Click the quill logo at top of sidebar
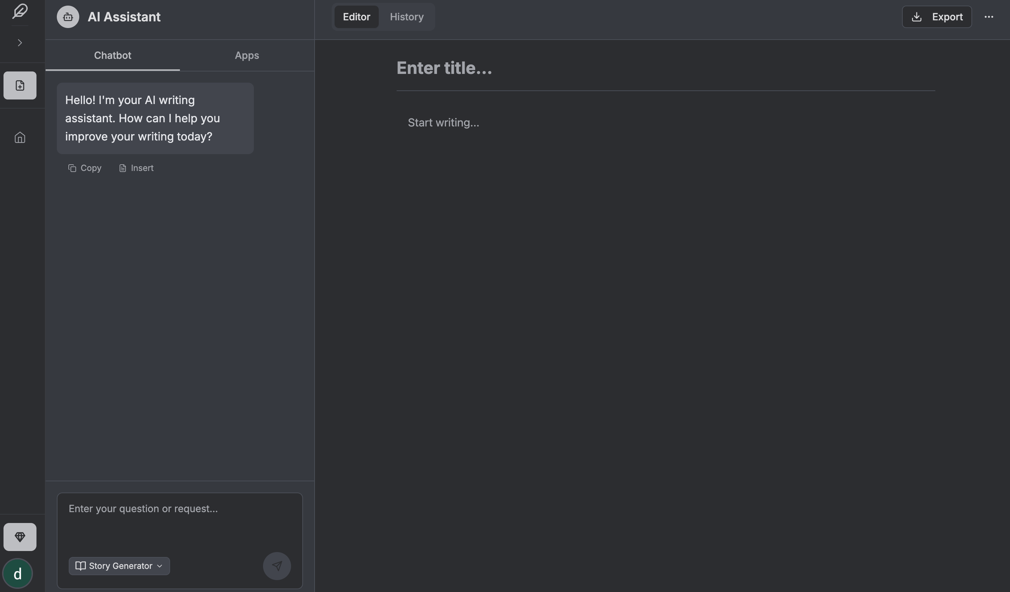 (x=20, y=12)
